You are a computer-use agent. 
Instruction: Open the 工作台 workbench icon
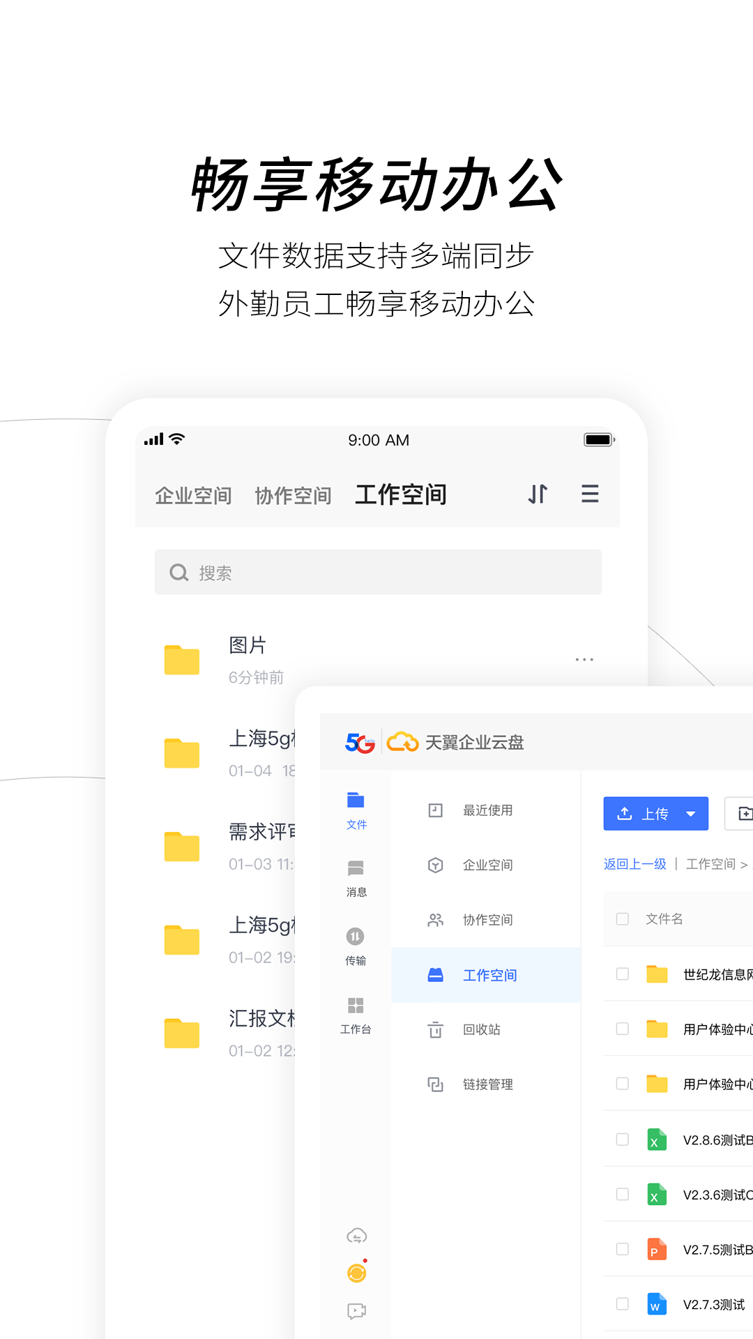point(356,1014)
